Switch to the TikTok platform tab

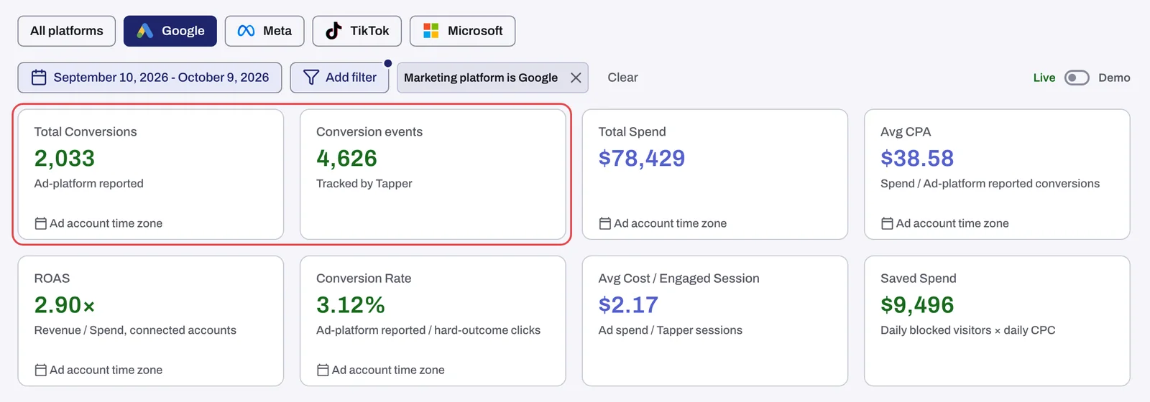click(357, 31)
